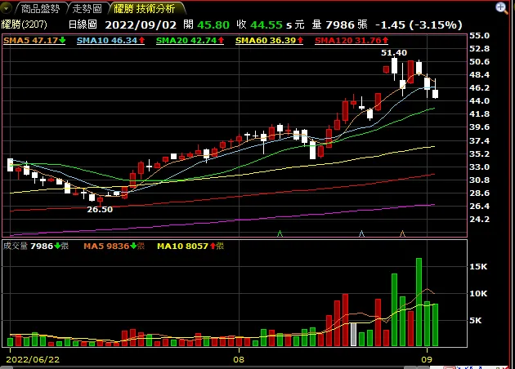Click the horizontal scrollbar below the chart
The image size is (515, 369).
[217, 367]
